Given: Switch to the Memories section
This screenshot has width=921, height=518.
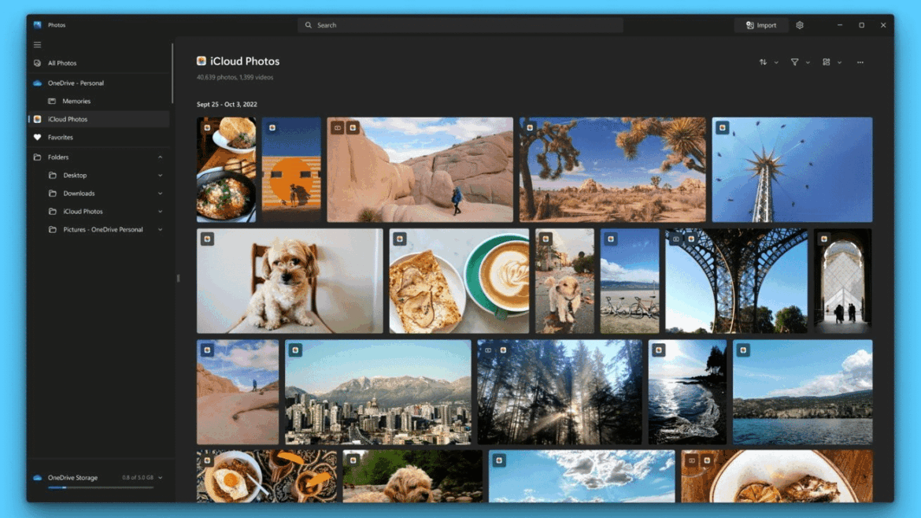Looking at the screenshot, I should click(76, 101).
